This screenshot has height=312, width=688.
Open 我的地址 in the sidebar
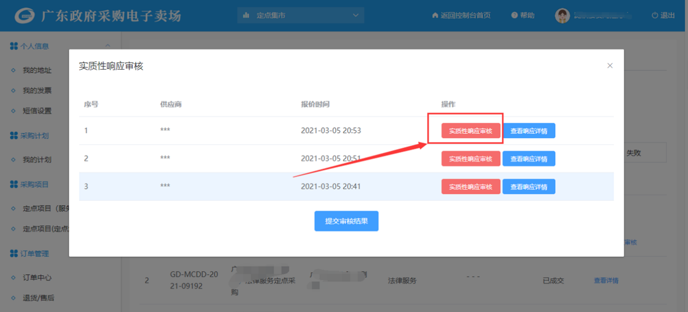pyautogui.click(x=37, y=70)
